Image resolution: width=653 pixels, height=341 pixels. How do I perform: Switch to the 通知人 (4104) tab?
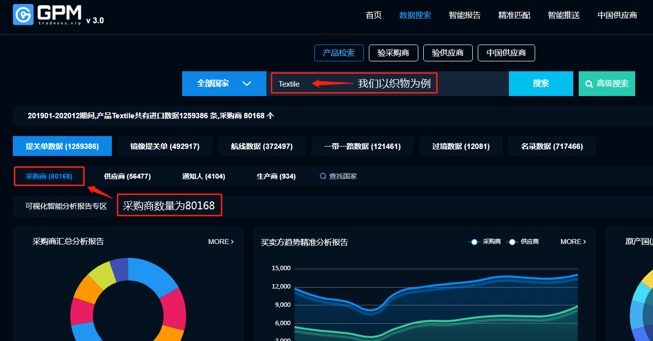(203, 176)
